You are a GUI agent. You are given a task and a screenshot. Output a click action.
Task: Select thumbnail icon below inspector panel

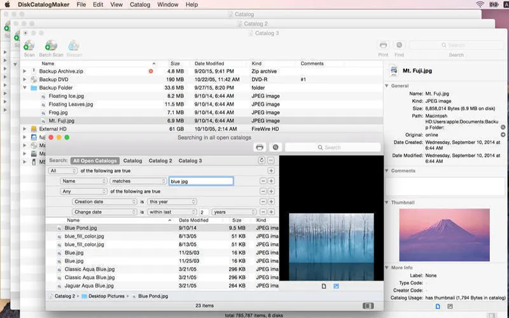(x=450, y=307)
